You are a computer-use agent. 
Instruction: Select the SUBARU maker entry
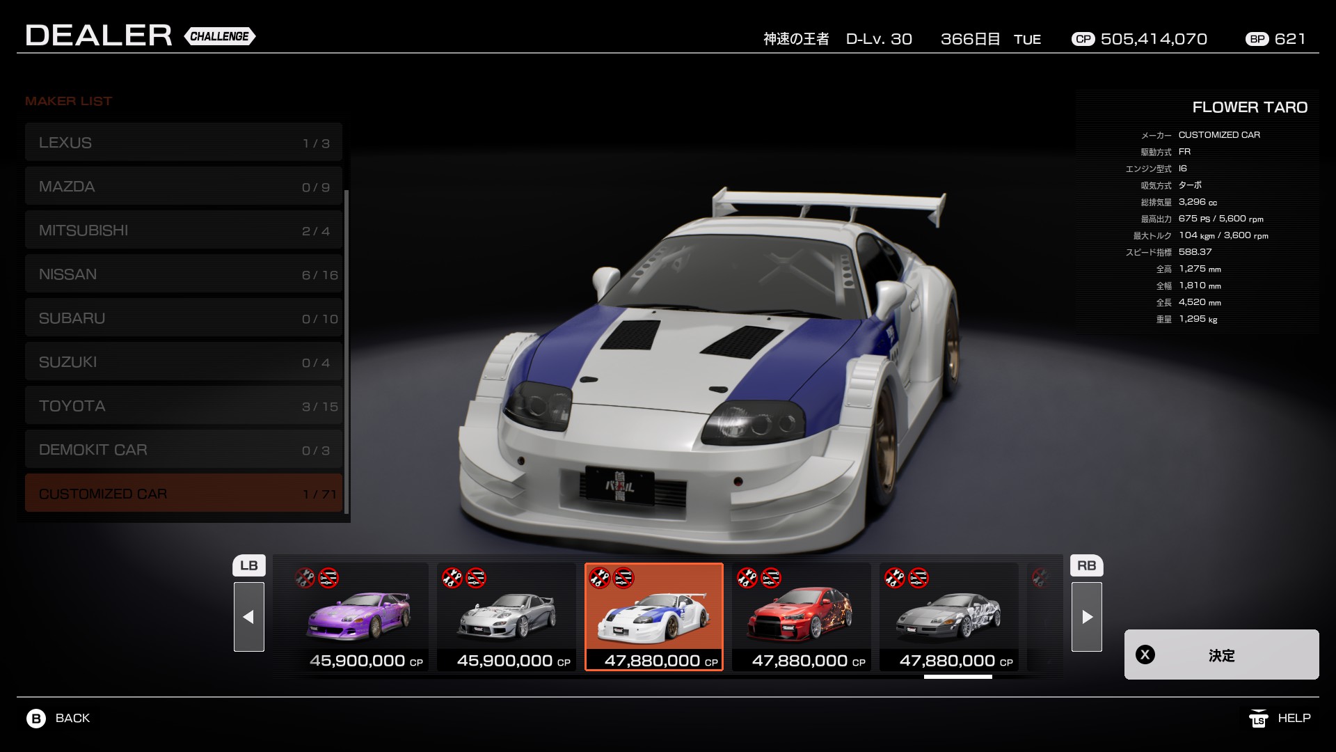[184, 318]
